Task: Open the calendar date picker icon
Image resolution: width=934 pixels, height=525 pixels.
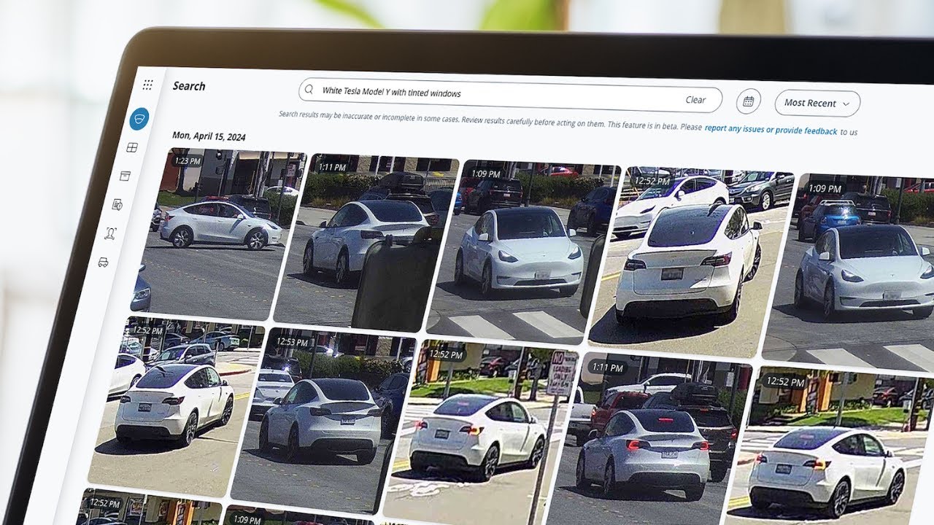Action: (x=748, y=101)
